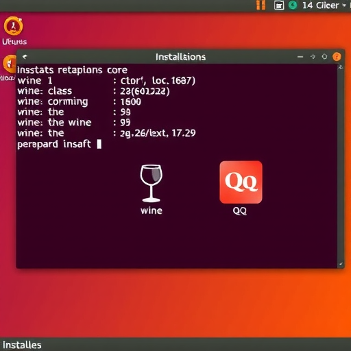
Task: Launch the red QQ app icon
Action: 241,182
